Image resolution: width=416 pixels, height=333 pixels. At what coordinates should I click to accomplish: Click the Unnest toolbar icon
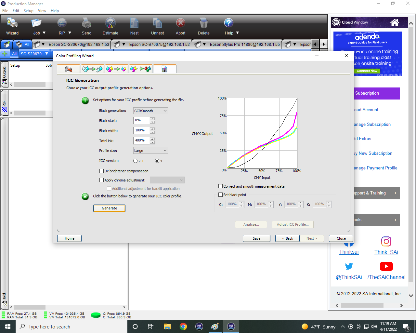click(x=157, y=23)
